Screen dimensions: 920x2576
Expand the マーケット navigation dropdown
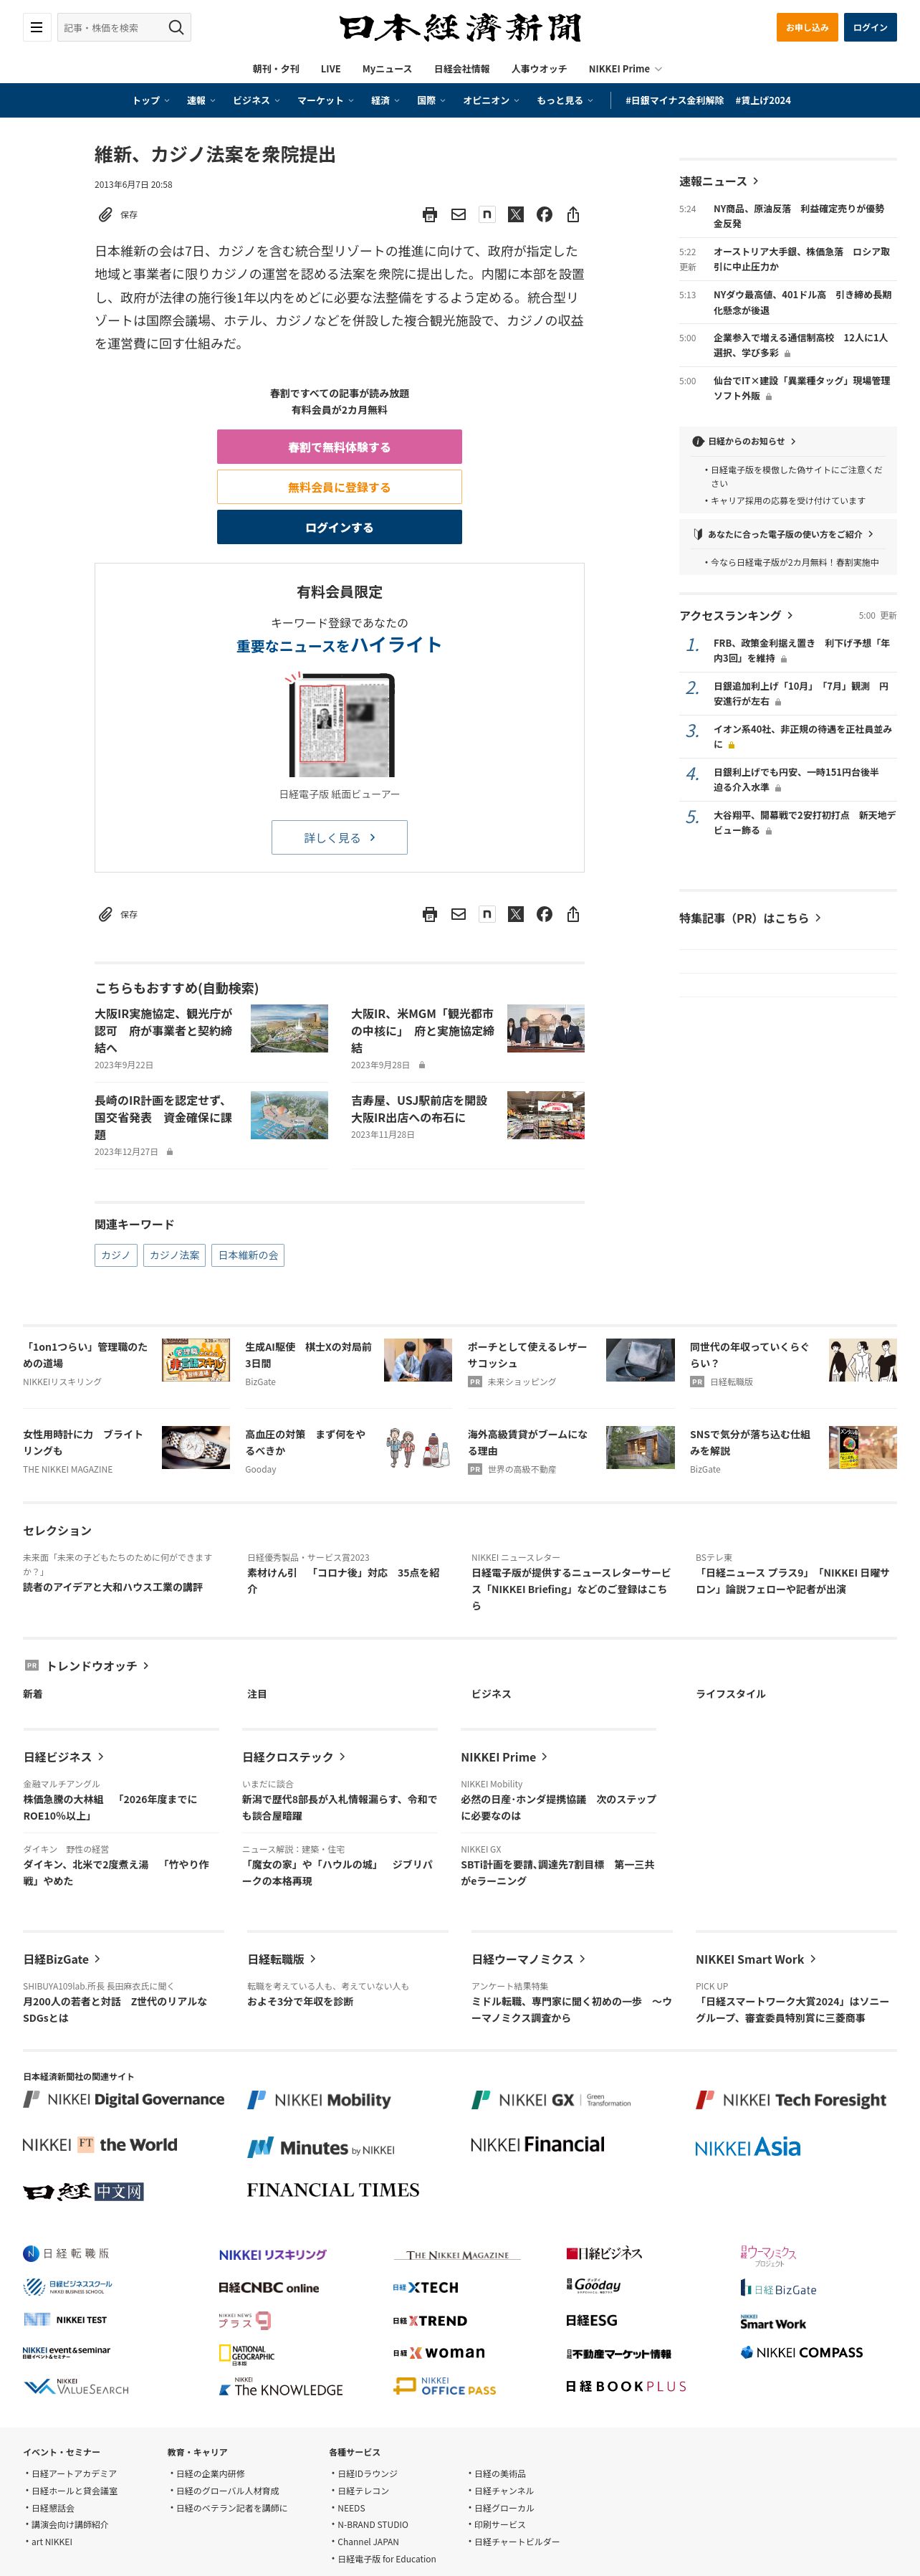click(325, 100)
